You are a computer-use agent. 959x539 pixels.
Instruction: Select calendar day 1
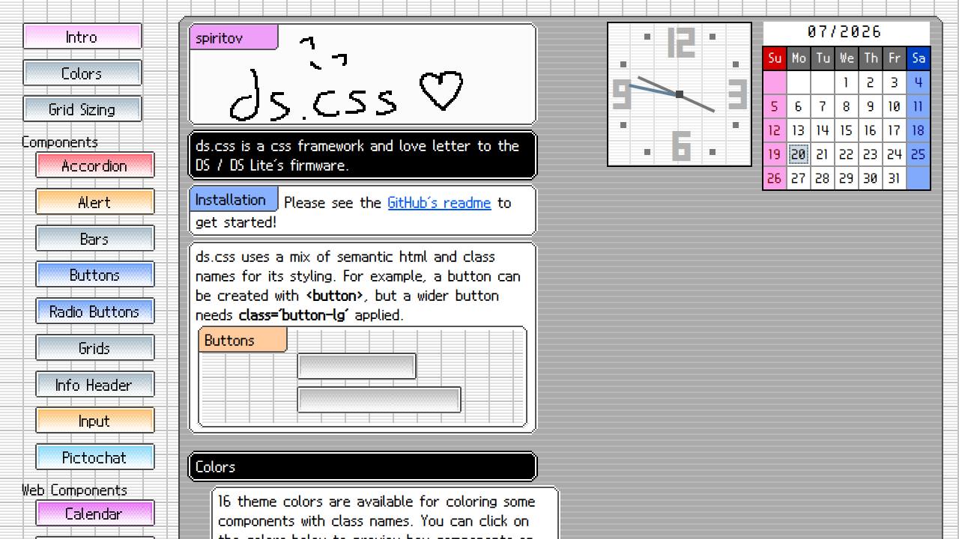click(847, 82)
